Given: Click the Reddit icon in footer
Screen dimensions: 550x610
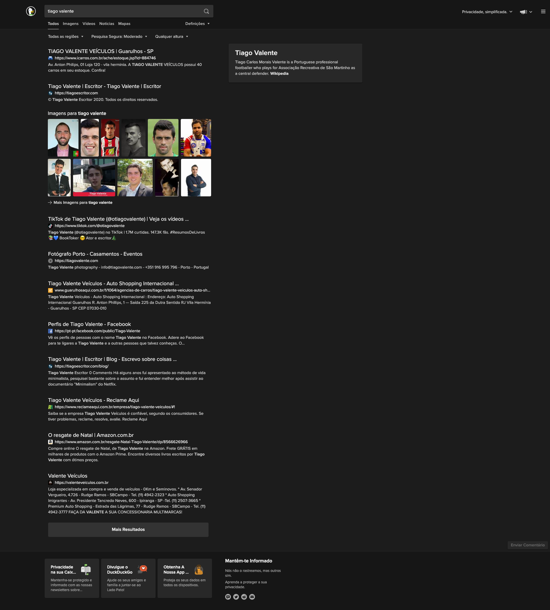Looking at the screenshot, I should [x=244, y=597].
